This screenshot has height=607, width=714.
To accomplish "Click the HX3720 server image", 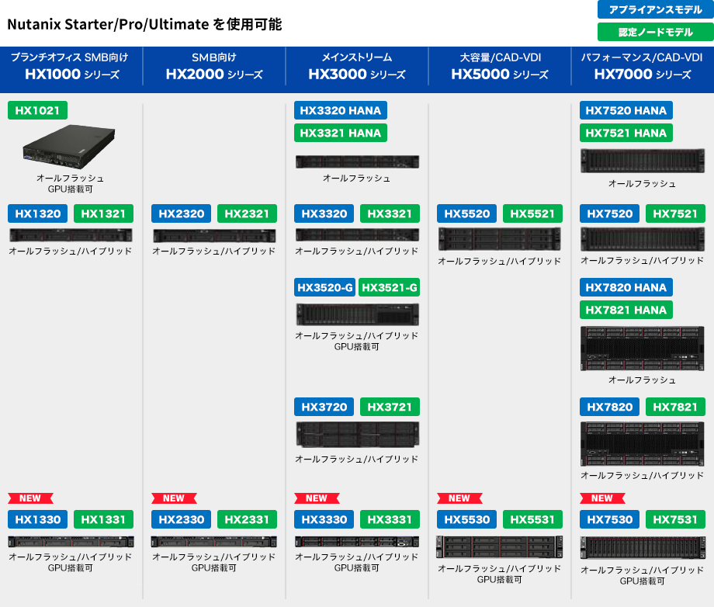I will point(358,434).
